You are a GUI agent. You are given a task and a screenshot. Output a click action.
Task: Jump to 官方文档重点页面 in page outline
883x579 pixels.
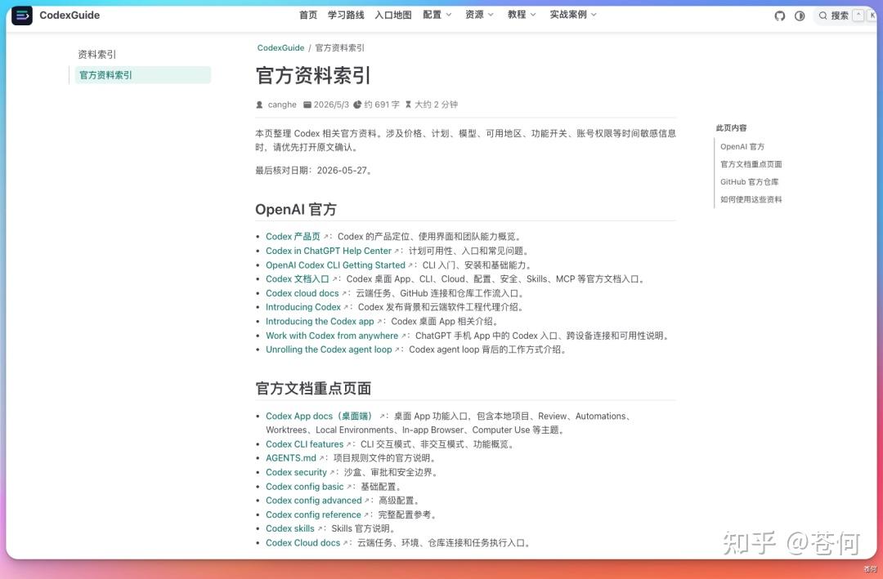[751, 164]
